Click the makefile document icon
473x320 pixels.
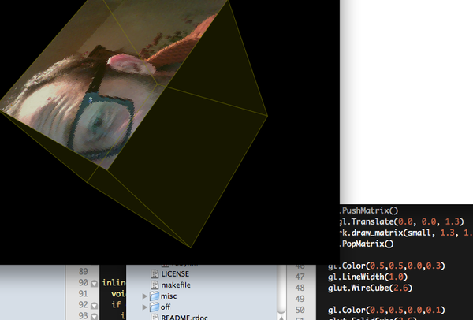[155, 285]
